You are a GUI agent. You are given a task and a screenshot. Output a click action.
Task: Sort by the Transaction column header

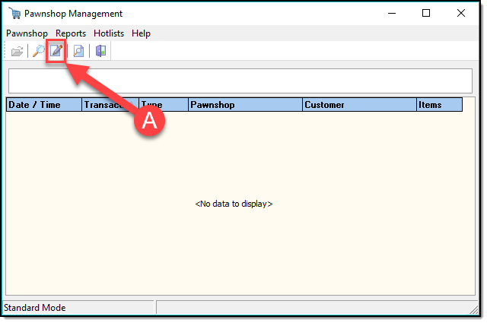pos(110,105)
